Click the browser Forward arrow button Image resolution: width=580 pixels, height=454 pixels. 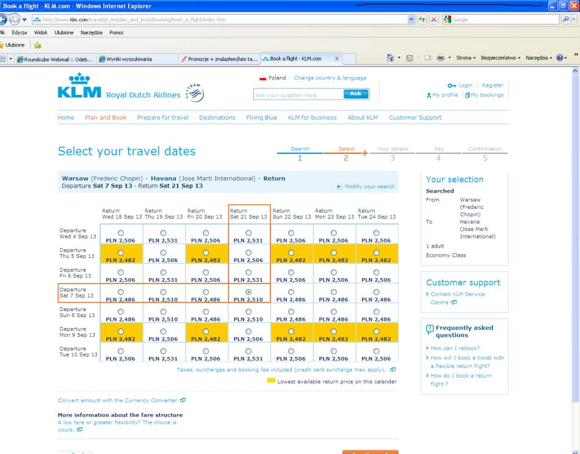pyautogui.click(x=14, y=20)
